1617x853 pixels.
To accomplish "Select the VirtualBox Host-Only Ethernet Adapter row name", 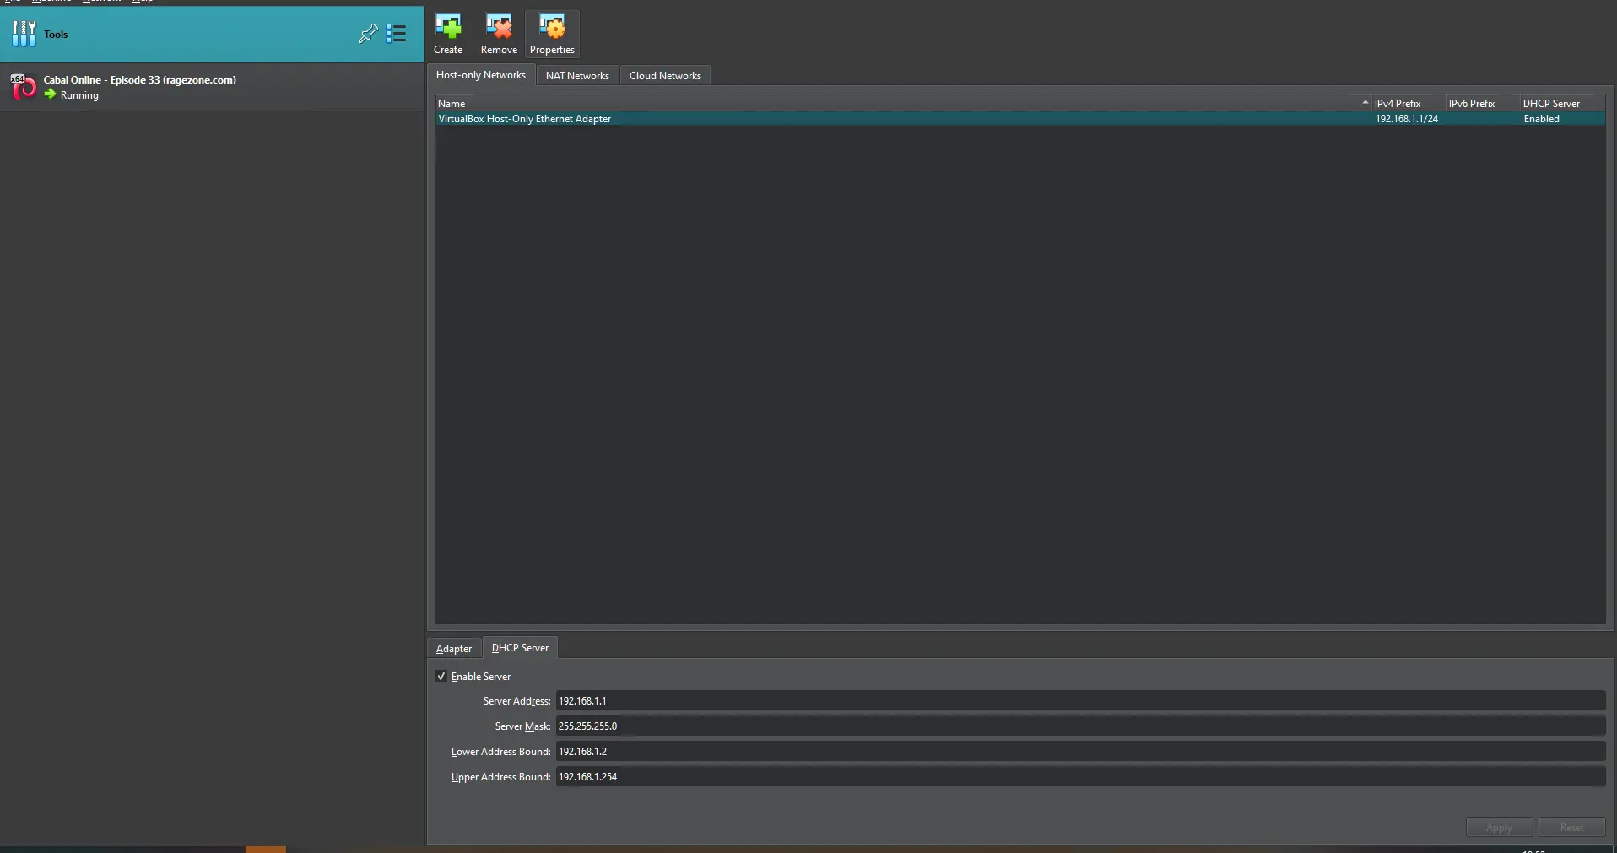I will [x=525, y=119].
